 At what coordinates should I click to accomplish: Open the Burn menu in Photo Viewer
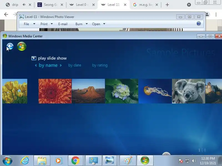(x=79, y=24)
